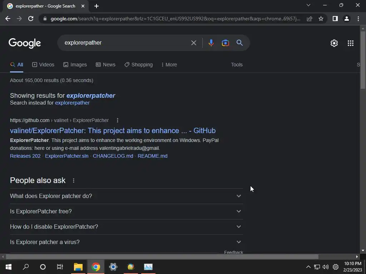Open search Tools

pos(237,65)
